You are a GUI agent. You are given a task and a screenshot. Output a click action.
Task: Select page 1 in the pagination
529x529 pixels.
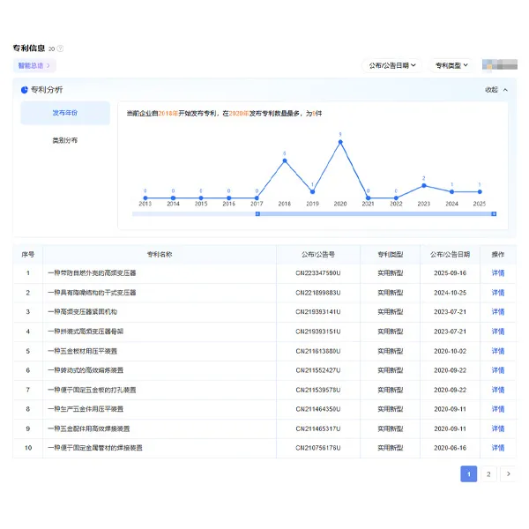pyautogui.click(x=468, y=474)
